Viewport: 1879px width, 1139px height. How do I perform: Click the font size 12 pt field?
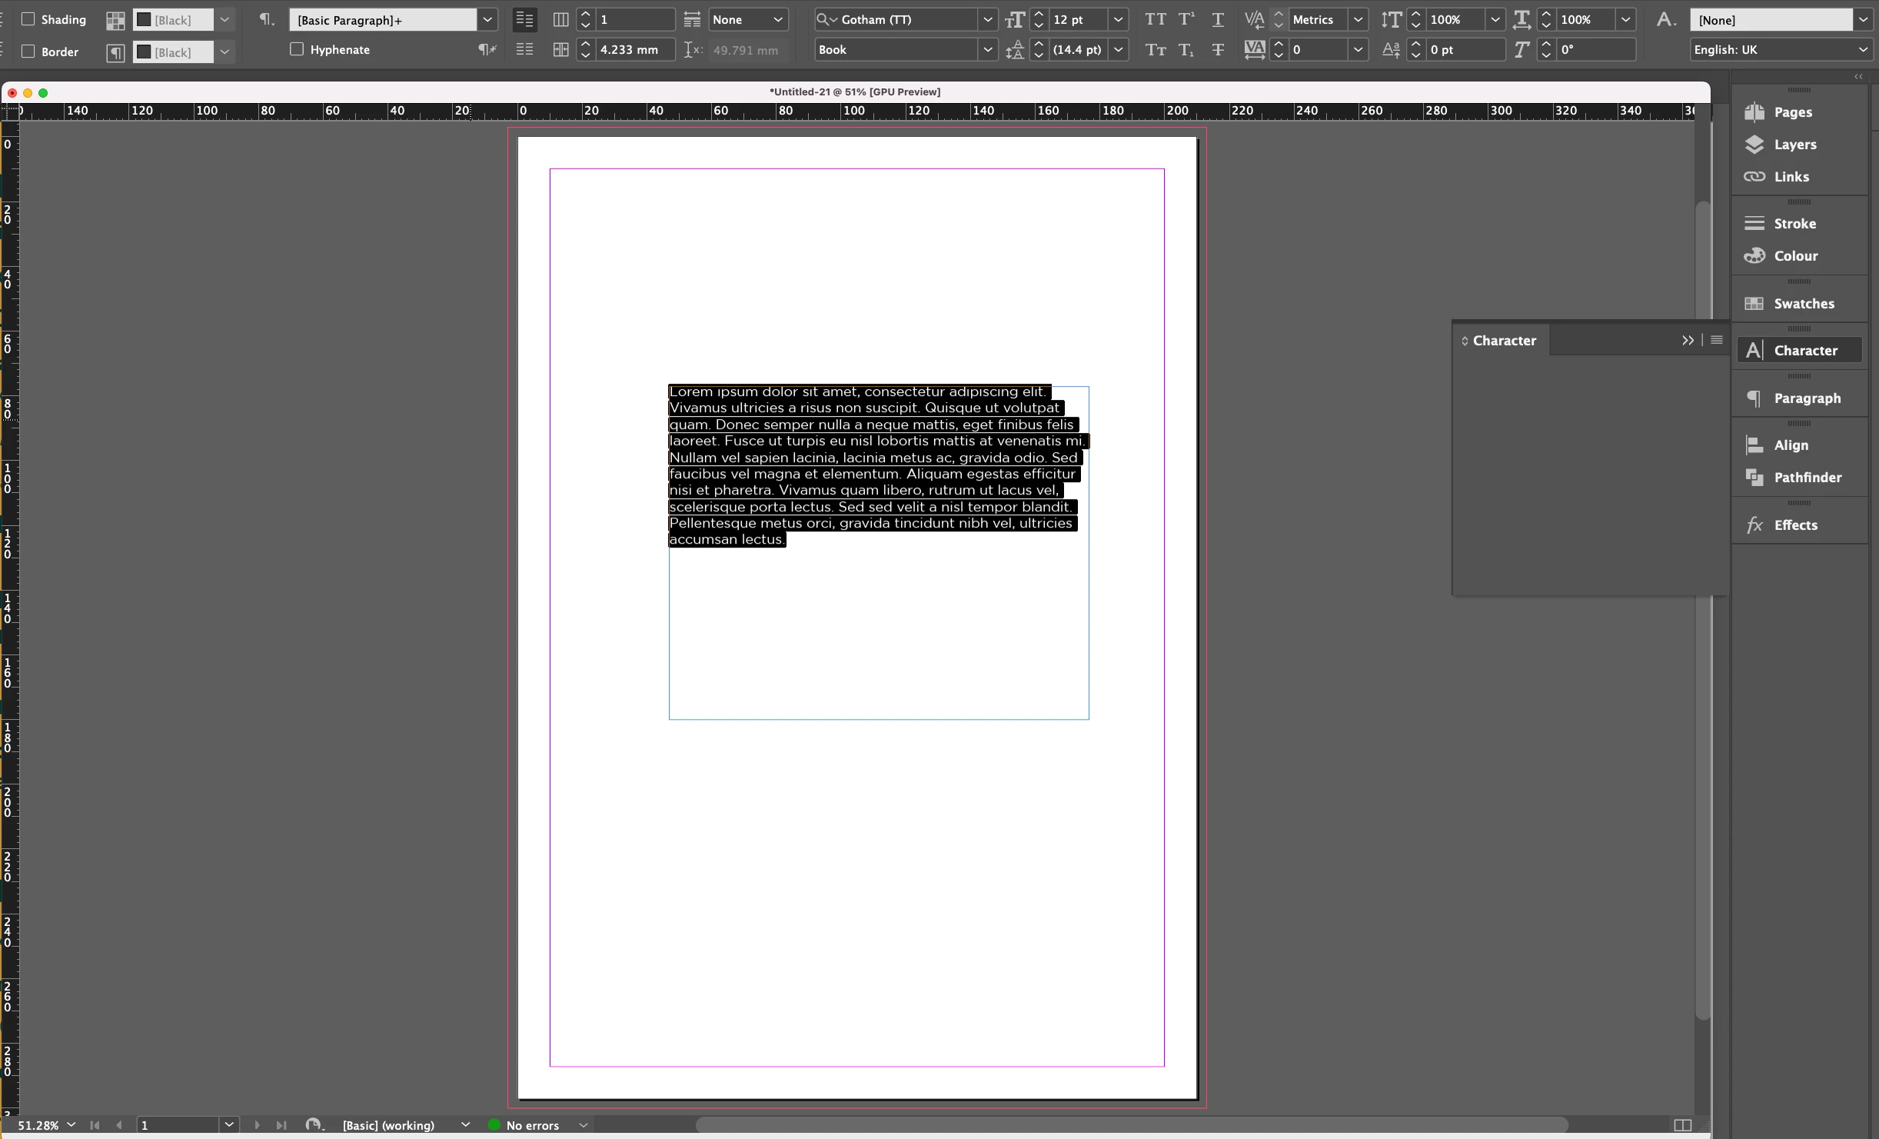pyautogui.click(x=1078, y=20)
